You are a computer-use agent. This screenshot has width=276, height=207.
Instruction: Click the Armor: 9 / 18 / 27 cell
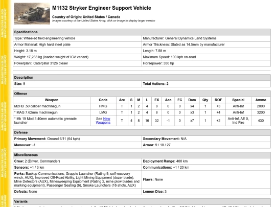pyautogui.click(x=206, y=145)
